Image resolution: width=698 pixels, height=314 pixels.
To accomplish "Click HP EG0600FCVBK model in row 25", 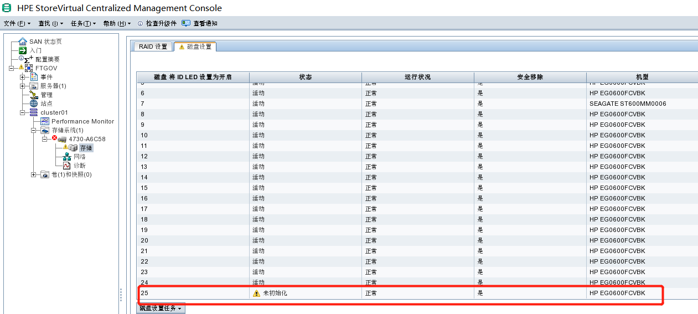I will pos(617,294).
